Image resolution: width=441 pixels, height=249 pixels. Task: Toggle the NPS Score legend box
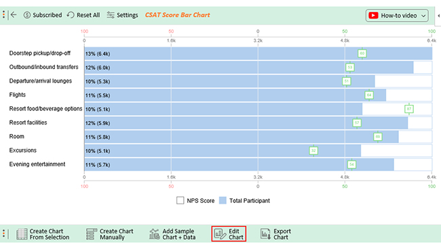180,200
